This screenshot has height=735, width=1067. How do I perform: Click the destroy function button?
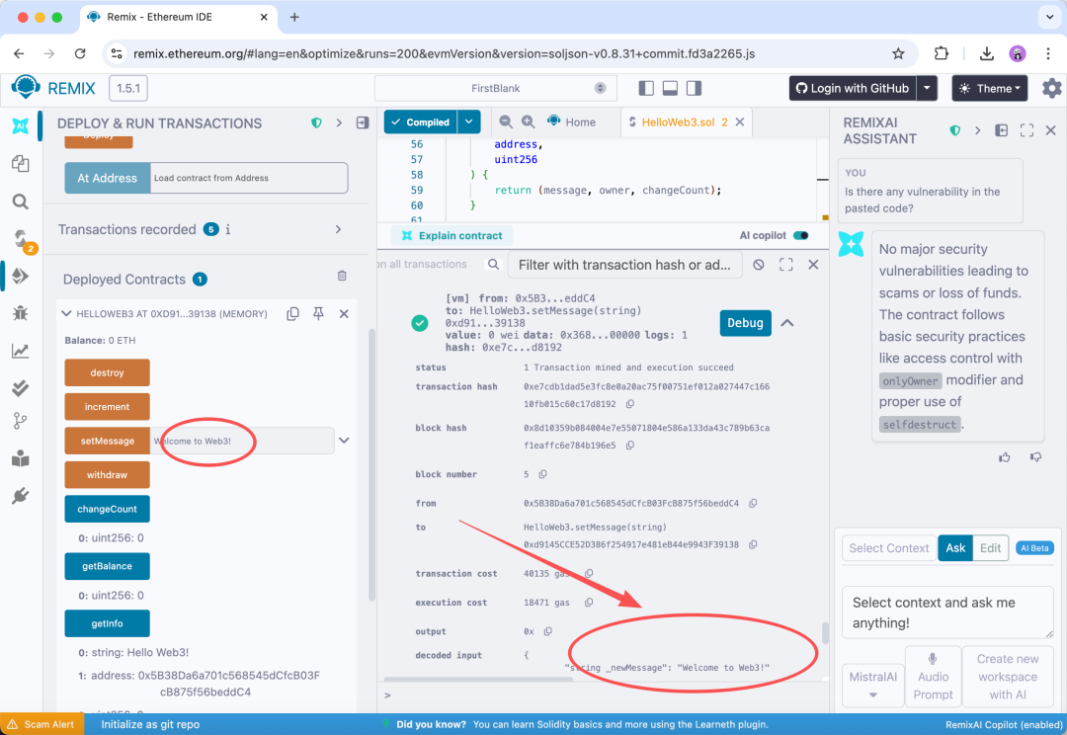click(107, 373)
